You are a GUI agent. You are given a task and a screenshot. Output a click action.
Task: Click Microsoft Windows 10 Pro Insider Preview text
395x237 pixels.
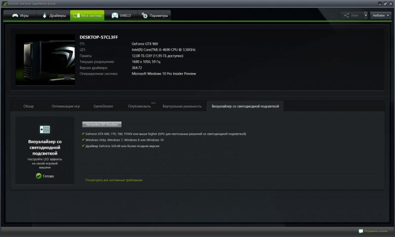pos(164,74)
